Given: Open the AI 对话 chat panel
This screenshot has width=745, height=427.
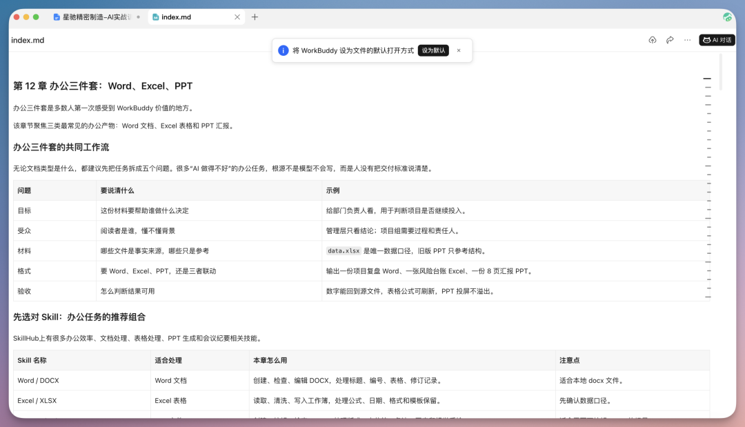Looking at the screenshot, I should pyautogui.click(x=717, y=40).
